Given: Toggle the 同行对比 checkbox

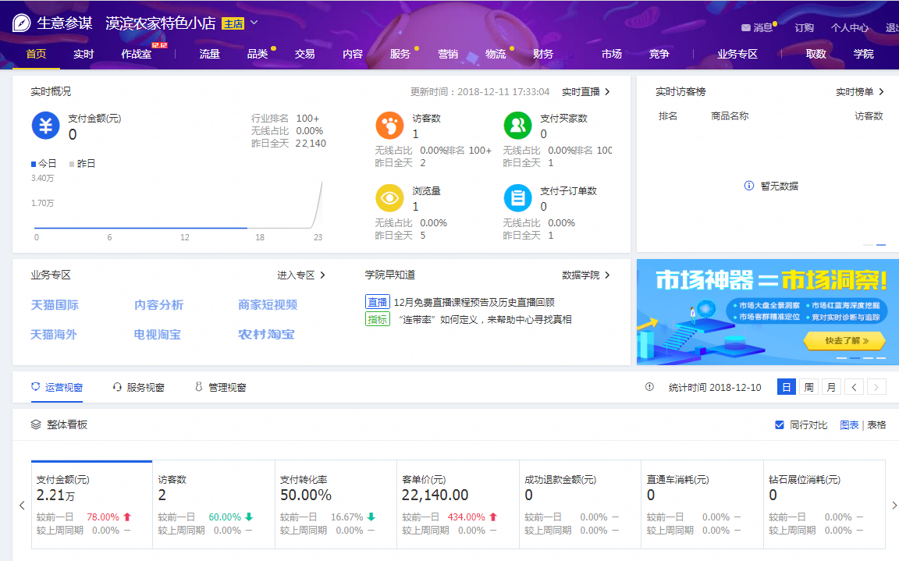Looking at the screenshot, I should tap(779, 424).
